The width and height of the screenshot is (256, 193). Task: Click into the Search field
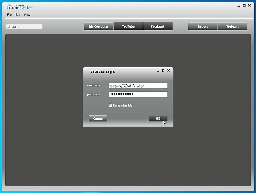click(x=24, y=27)
